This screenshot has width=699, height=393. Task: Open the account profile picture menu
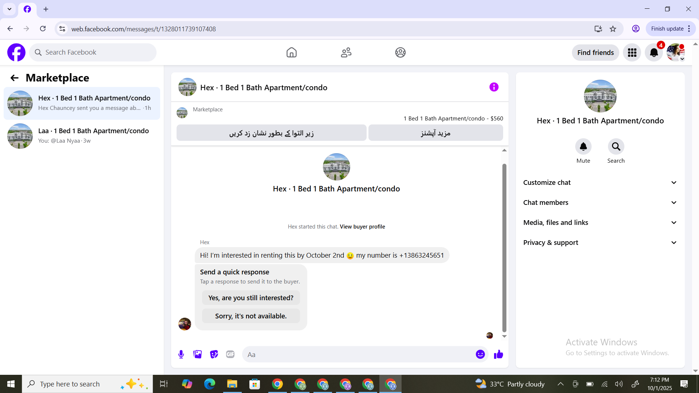pyautogui.click(x=676, y=53)
